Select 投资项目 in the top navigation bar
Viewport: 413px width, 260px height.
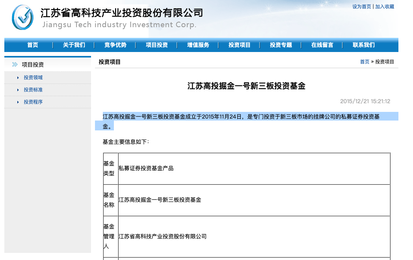pyautogui.click(x=240, y=45)
